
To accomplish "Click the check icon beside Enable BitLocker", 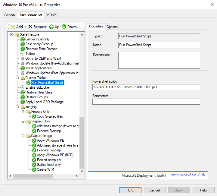I will 22,87.
